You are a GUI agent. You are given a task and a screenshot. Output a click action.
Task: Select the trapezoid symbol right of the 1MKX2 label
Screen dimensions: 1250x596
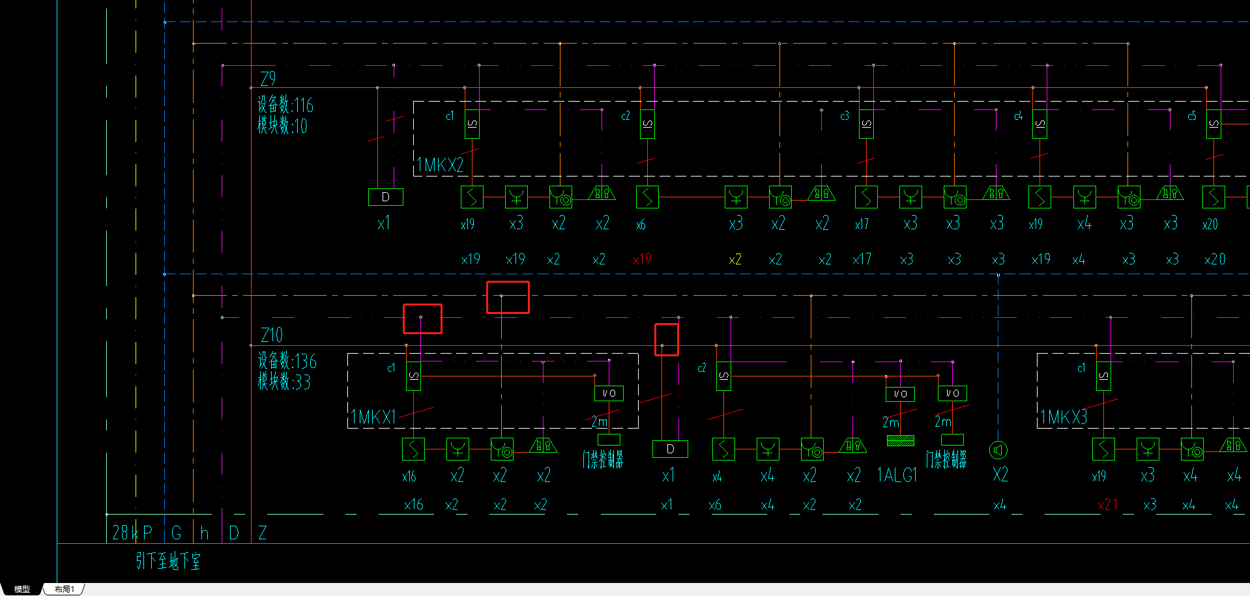(x=602, y=193)
